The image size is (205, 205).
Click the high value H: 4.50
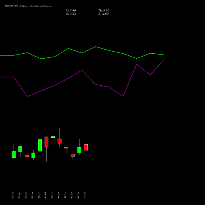pos(104,11)
